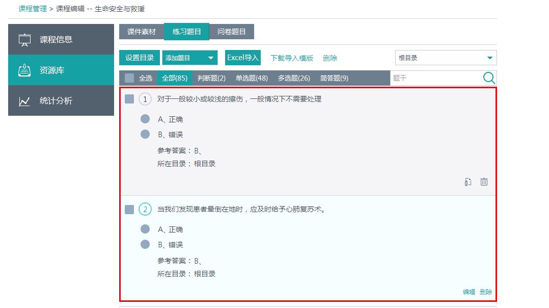Filter by 单选题(48) questions
This screenshot has height=308, width=549.
click(252, 78)
